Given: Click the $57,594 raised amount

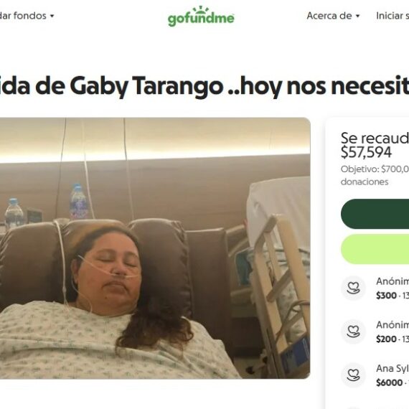Looking at the screenshot, I should point(366,152).
